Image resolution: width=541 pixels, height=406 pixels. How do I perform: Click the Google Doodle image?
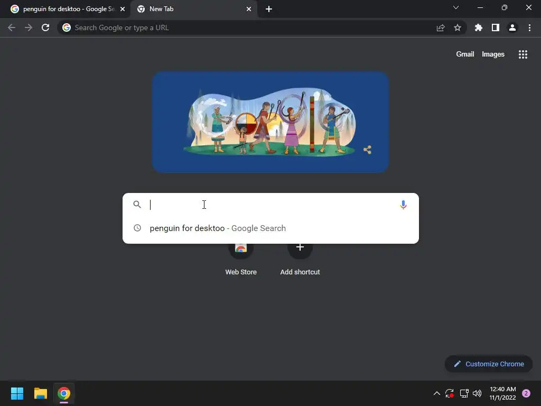point(270,122)
